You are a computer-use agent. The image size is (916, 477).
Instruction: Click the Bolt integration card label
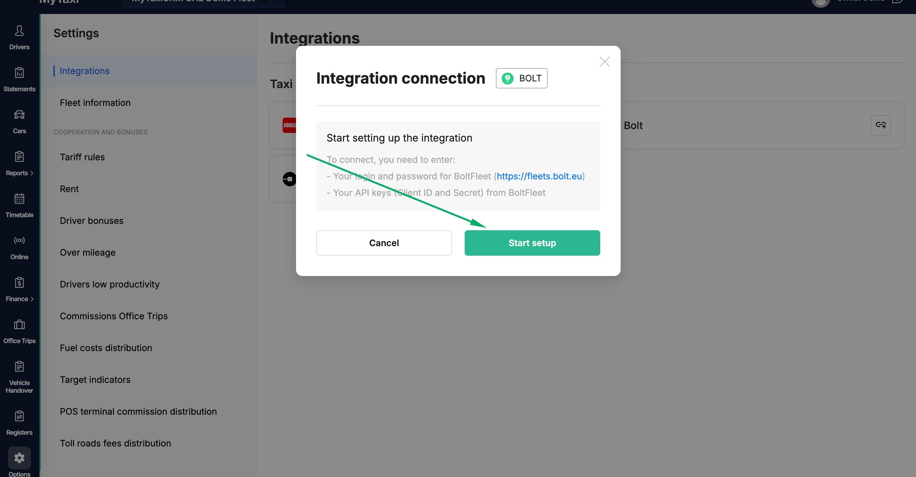[633, 125]
